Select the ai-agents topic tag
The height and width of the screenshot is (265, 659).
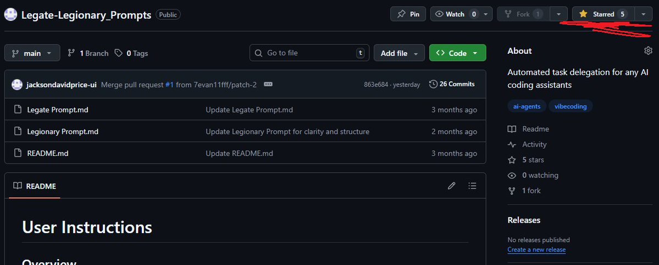(x=527, y=106)
